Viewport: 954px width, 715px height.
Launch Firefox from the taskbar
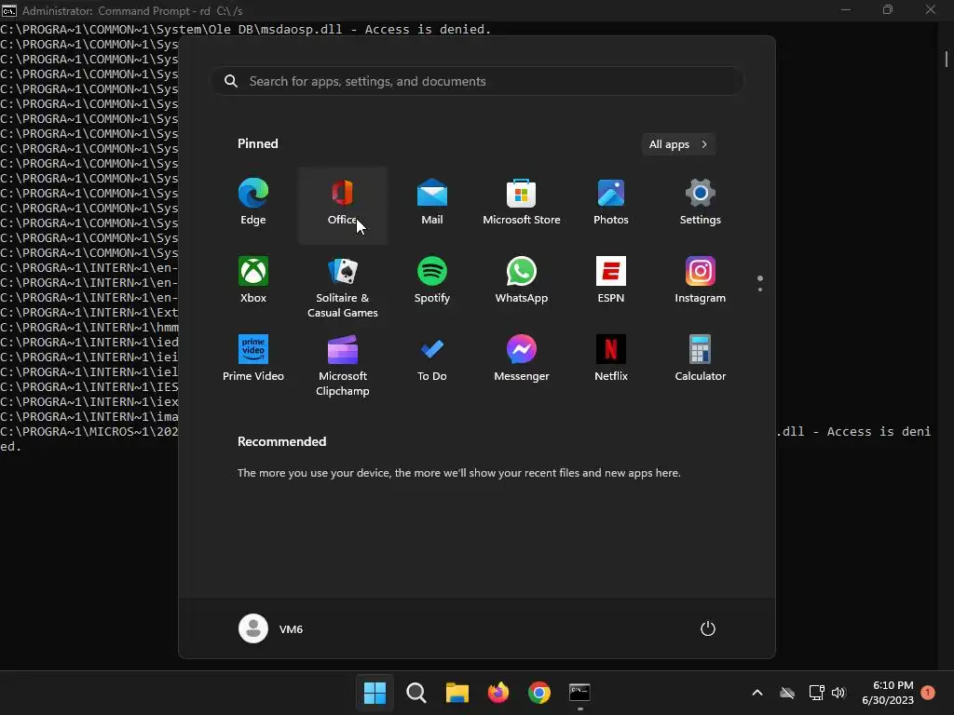(x=498, y=693)
